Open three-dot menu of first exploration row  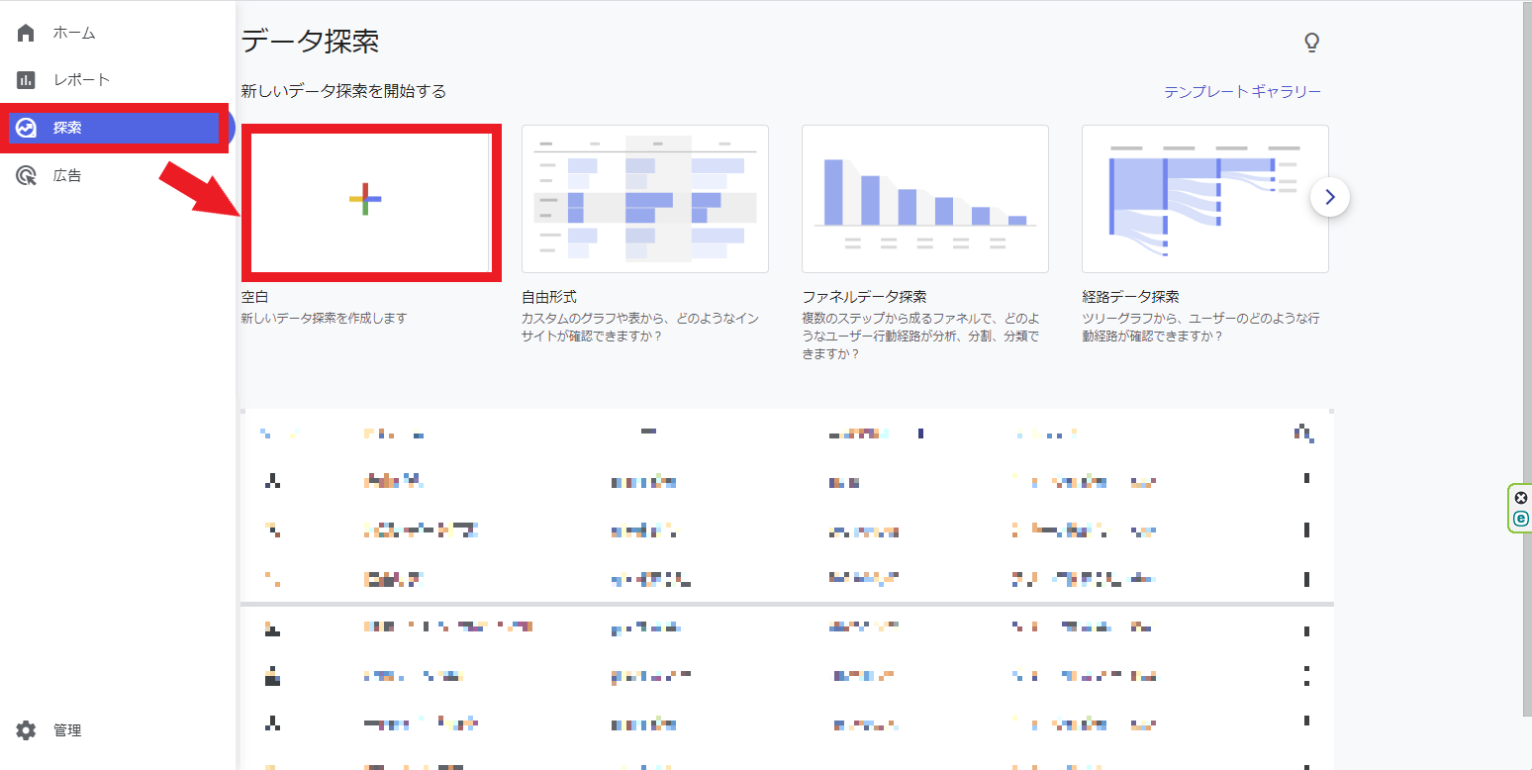(1306, 479)
